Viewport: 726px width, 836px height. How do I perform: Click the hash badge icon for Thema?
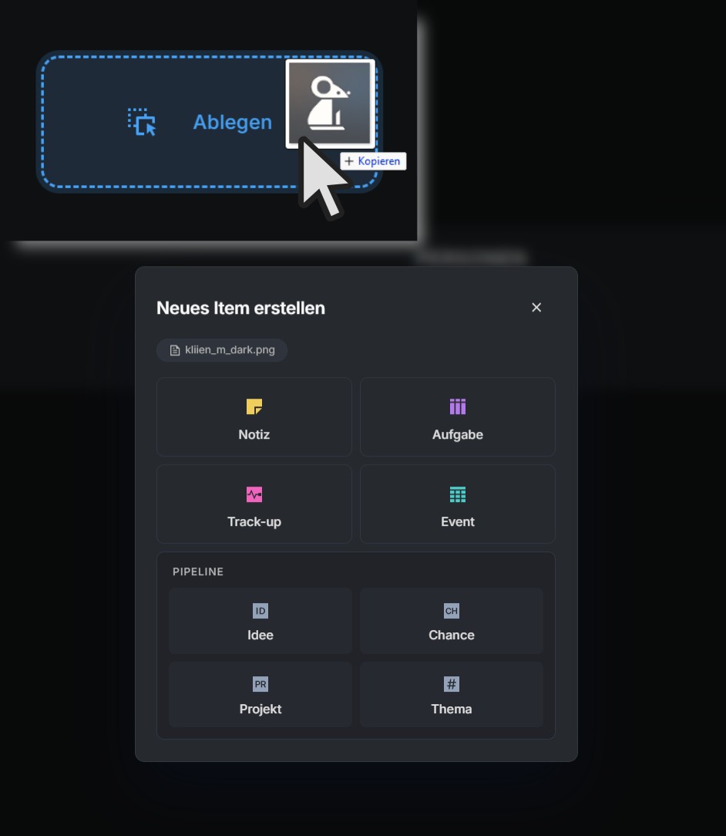(x=451, y=684)
